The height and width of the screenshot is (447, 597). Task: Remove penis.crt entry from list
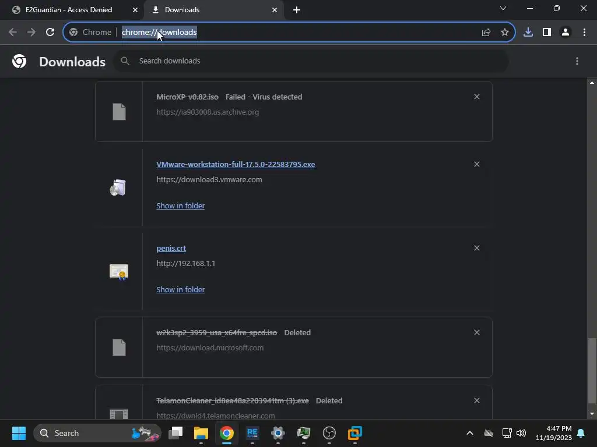pos(477,248)
